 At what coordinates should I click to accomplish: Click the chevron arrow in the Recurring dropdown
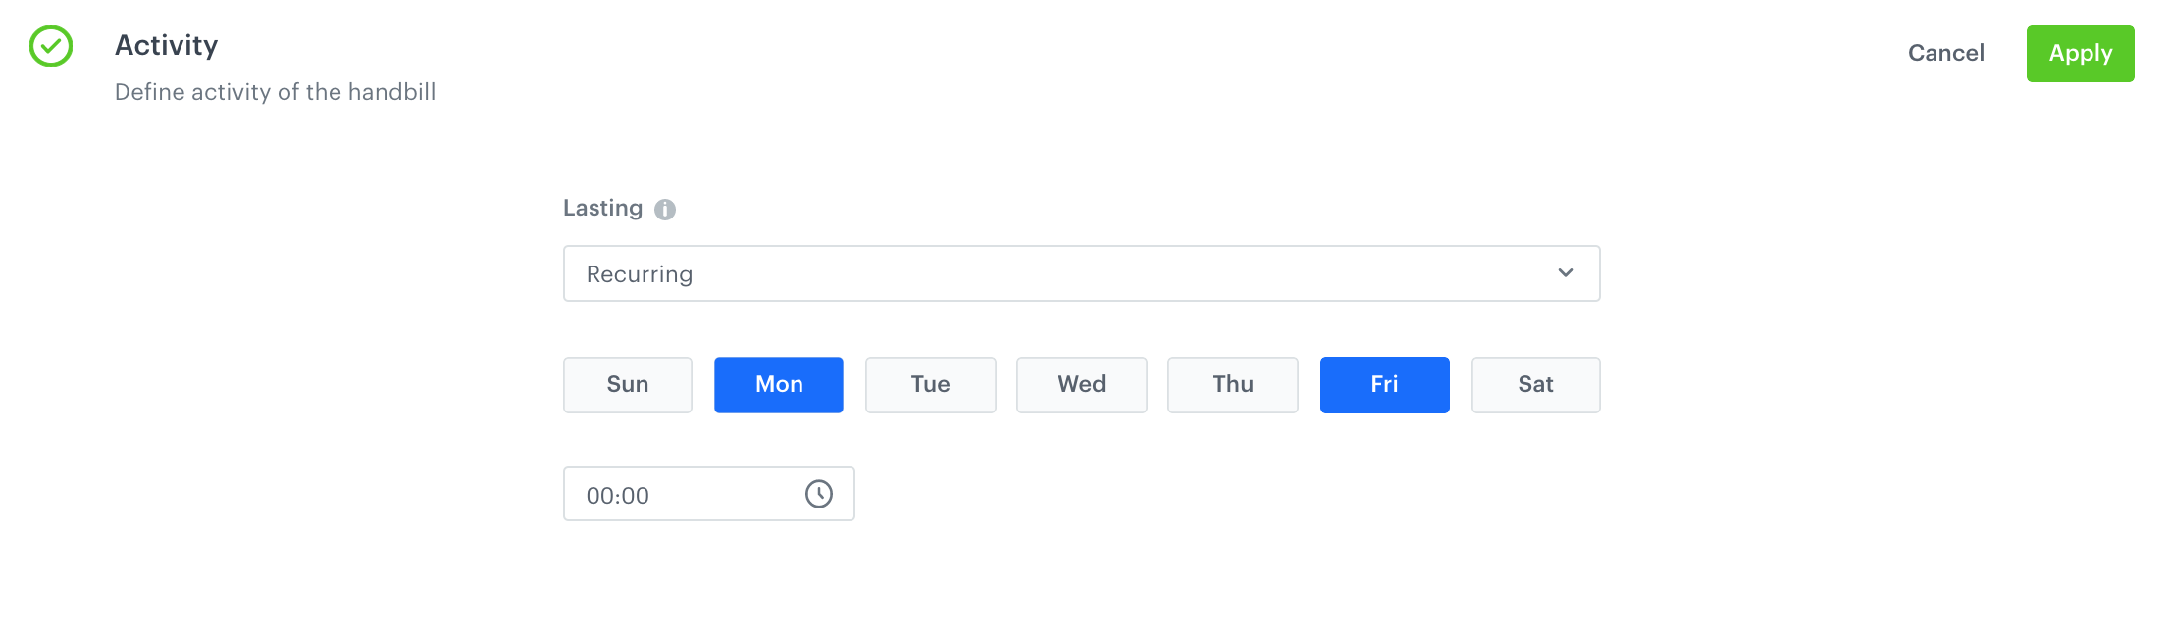pos(1566,273)
